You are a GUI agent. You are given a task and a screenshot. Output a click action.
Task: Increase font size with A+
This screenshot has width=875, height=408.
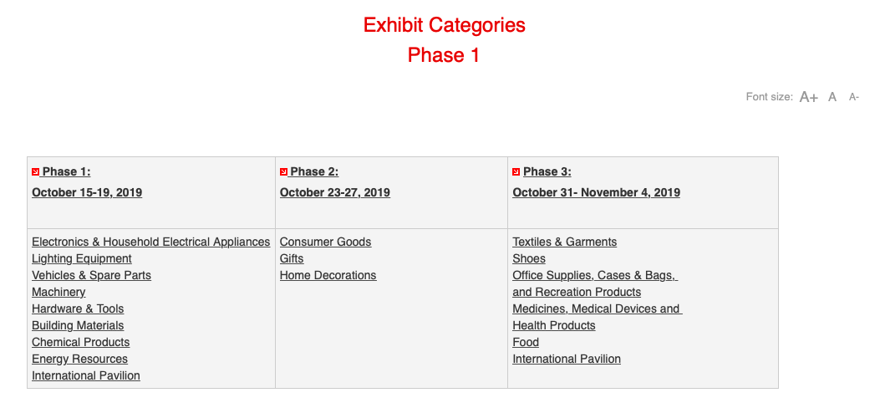[x=809, y=97]
